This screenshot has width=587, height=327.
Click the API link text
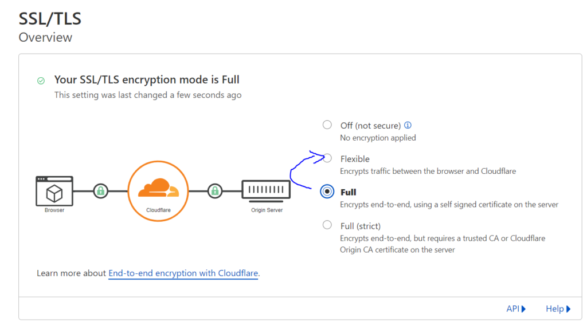click(x=512, y=309)
